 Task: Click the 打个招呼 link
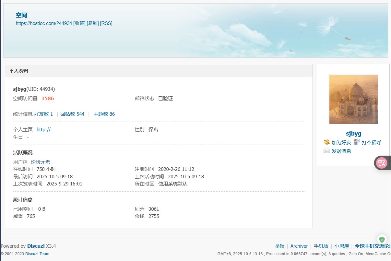tap(371, 143)
